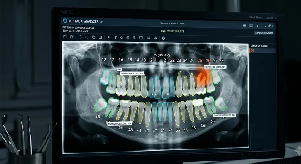
Task: Select tooth number 33 label
Action: pyautogui.click(x=185, y=129)
